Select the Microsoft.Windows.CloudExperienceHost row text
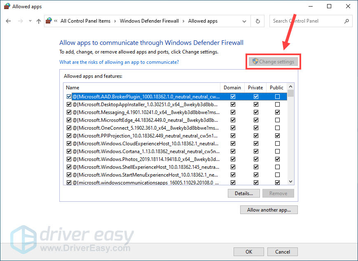 point(145,144)
